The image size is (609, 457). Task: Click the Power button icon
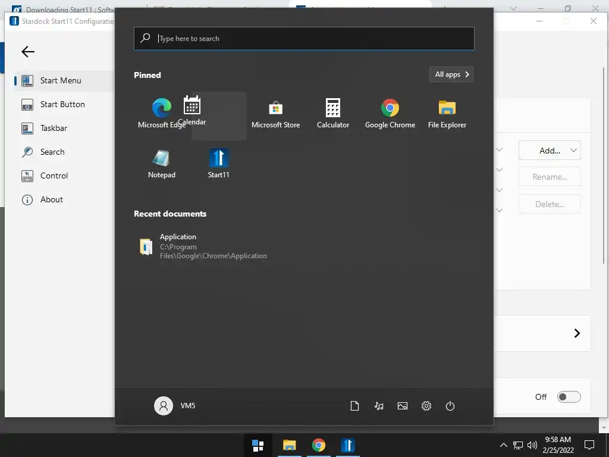[450, 406]
